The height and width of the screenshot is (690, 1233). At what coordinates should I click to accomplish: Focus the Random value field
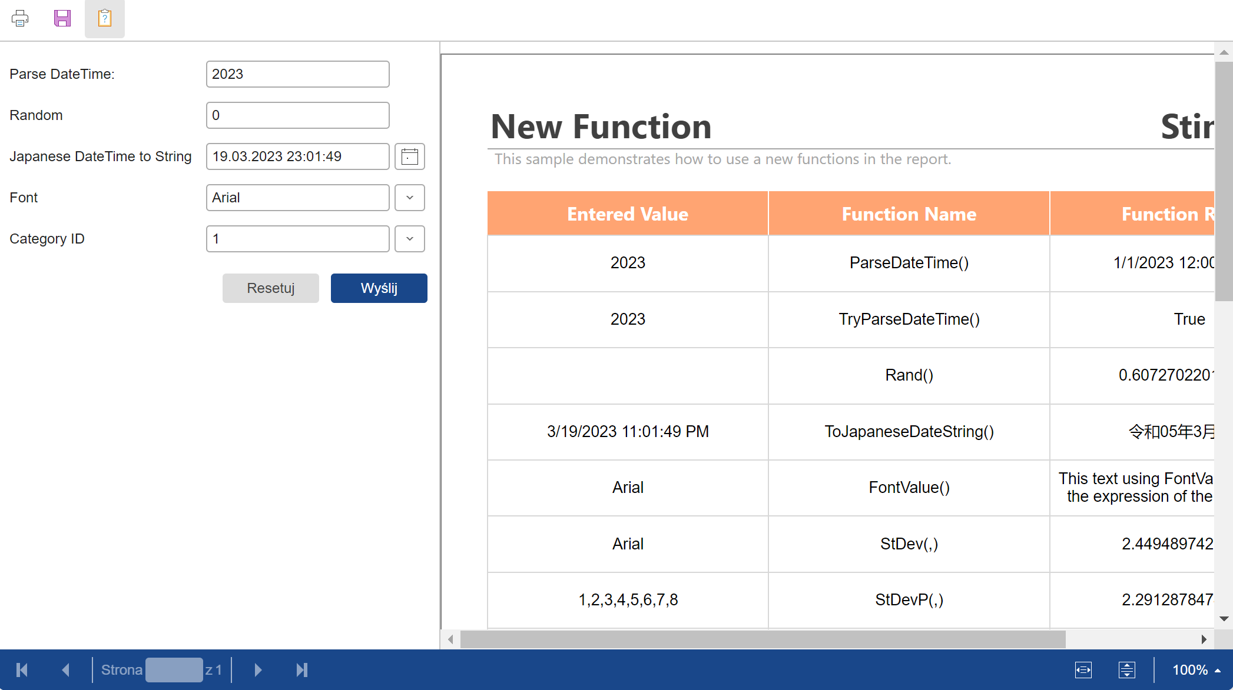tap(297, 115)
